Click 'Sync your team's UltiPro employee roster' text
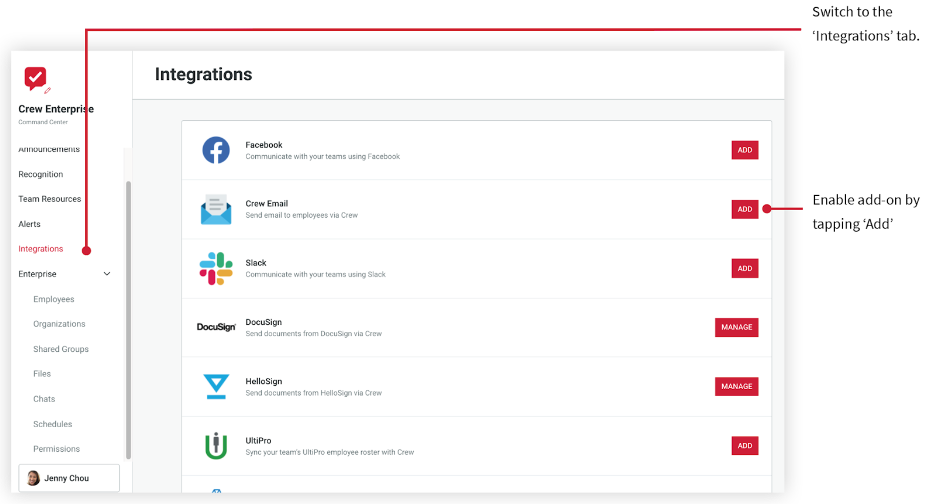The image size is (929, 504). coord(330,452)
